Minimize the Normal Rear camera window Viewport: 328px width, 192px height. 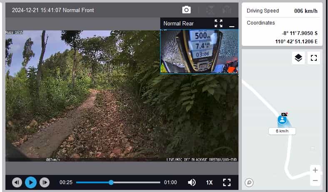(x=232, y=24)
